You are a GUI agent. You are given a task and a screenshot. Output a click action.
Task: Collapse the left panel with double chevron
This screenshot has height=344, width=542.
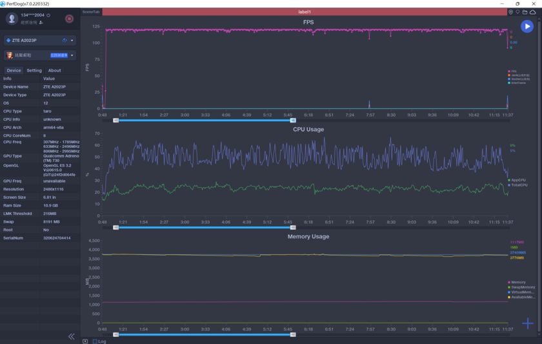tap(71, 336)
